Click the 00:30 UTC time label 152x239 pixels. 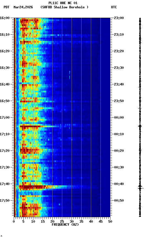coord(119,167)
